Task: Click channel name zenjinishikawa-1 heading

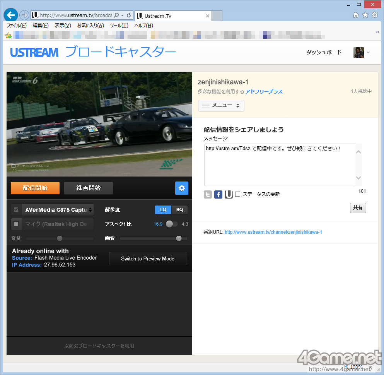Action: pos(223,82)
